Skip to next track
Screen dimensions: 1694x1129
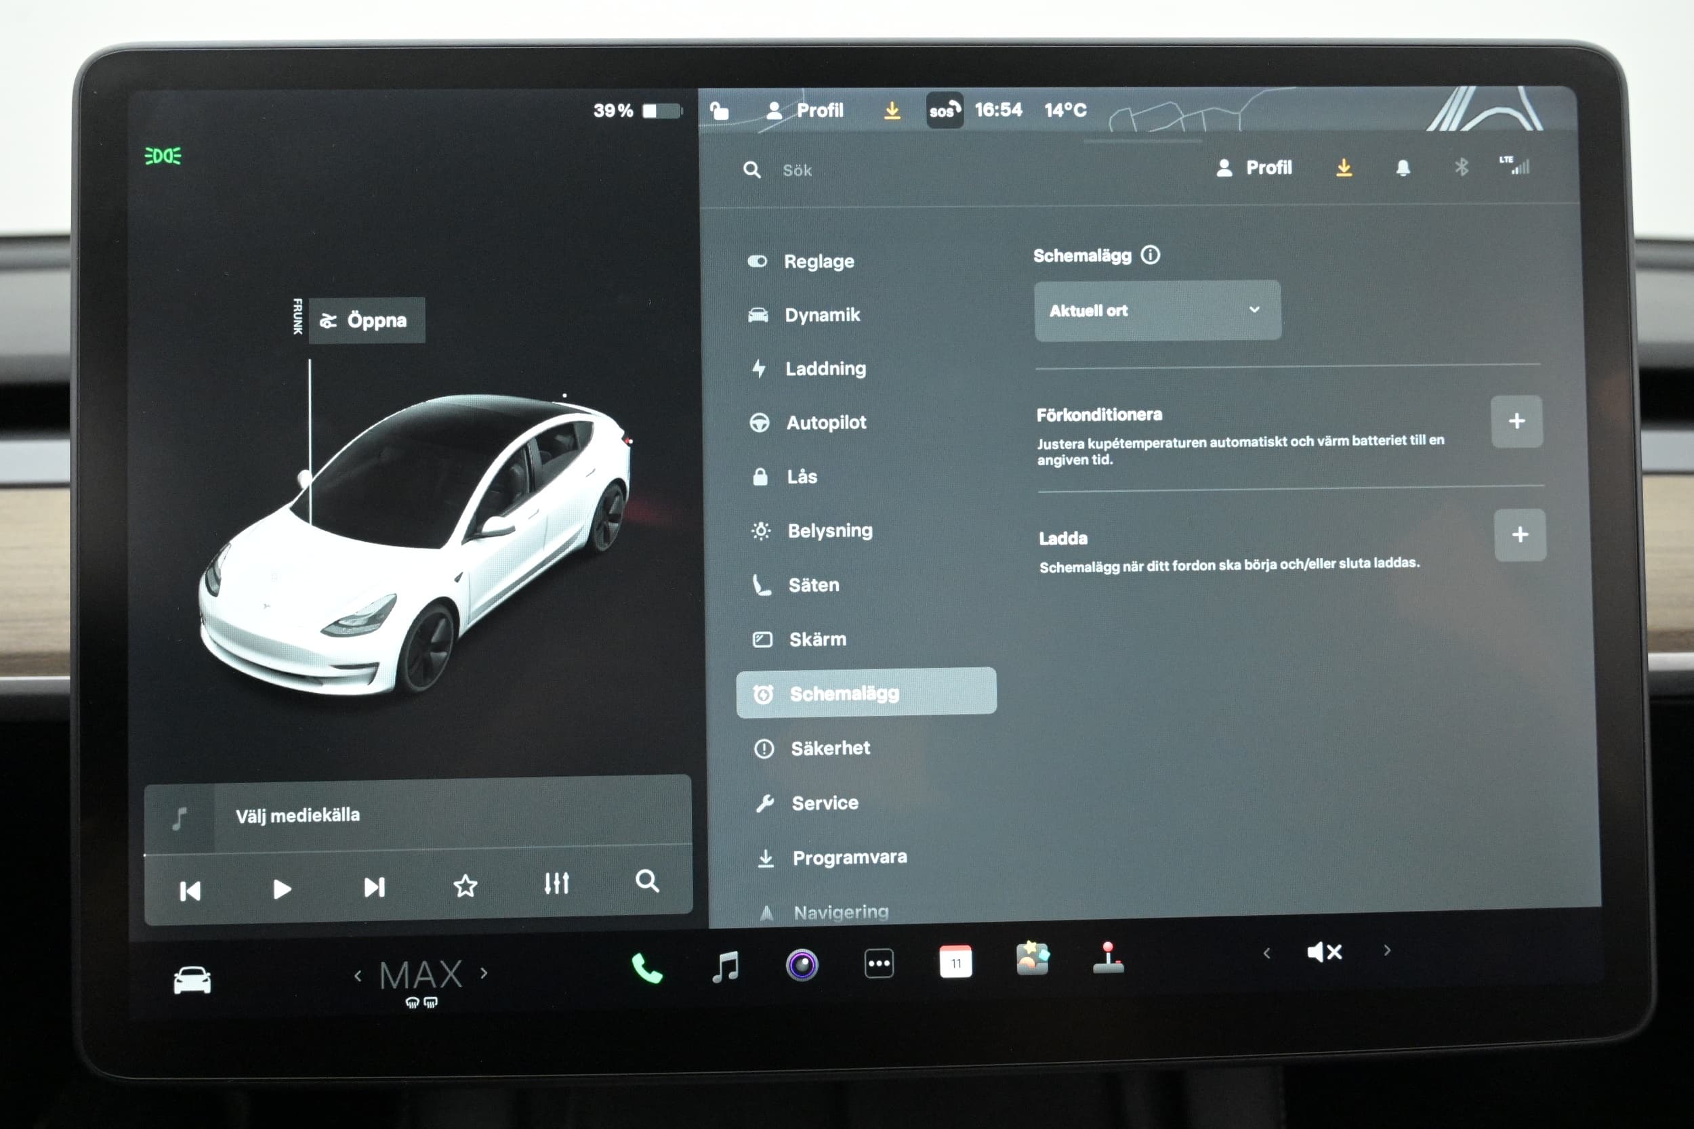(x=374, y=887)
